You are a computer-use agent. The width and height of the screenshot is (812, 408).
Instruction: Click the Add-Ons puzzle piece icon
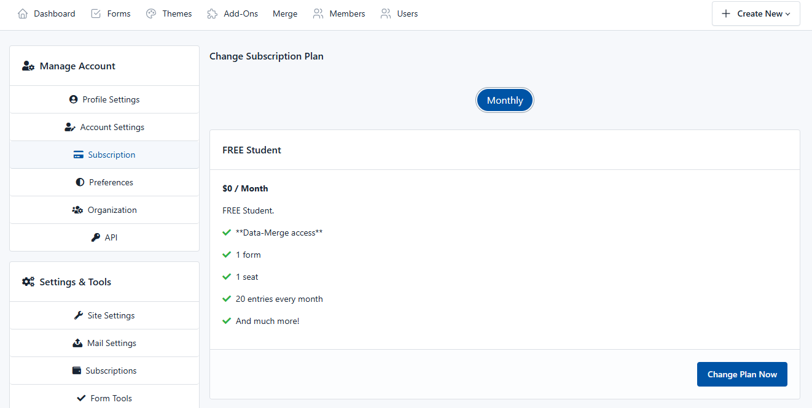(213, 13)
